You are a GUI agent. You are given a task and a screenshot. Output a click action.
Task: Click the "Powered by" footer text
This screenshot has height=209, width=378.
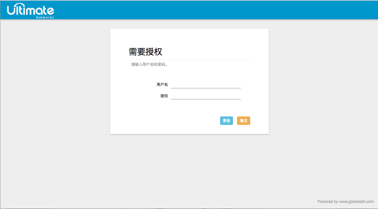coord(328,201)
